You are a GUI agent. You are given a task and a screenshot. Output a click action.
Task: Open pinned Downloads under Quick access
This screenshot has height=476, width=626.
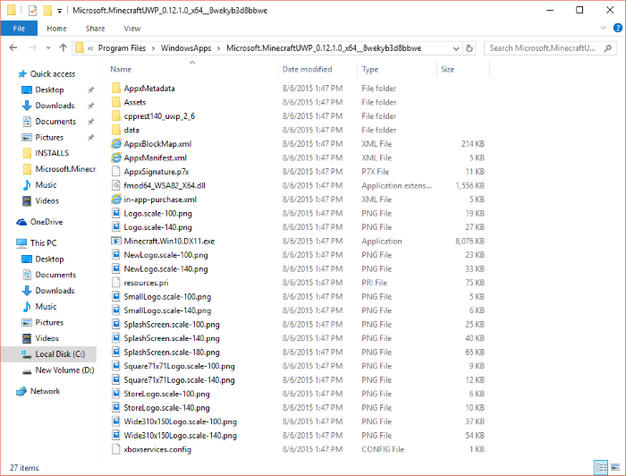55,106
